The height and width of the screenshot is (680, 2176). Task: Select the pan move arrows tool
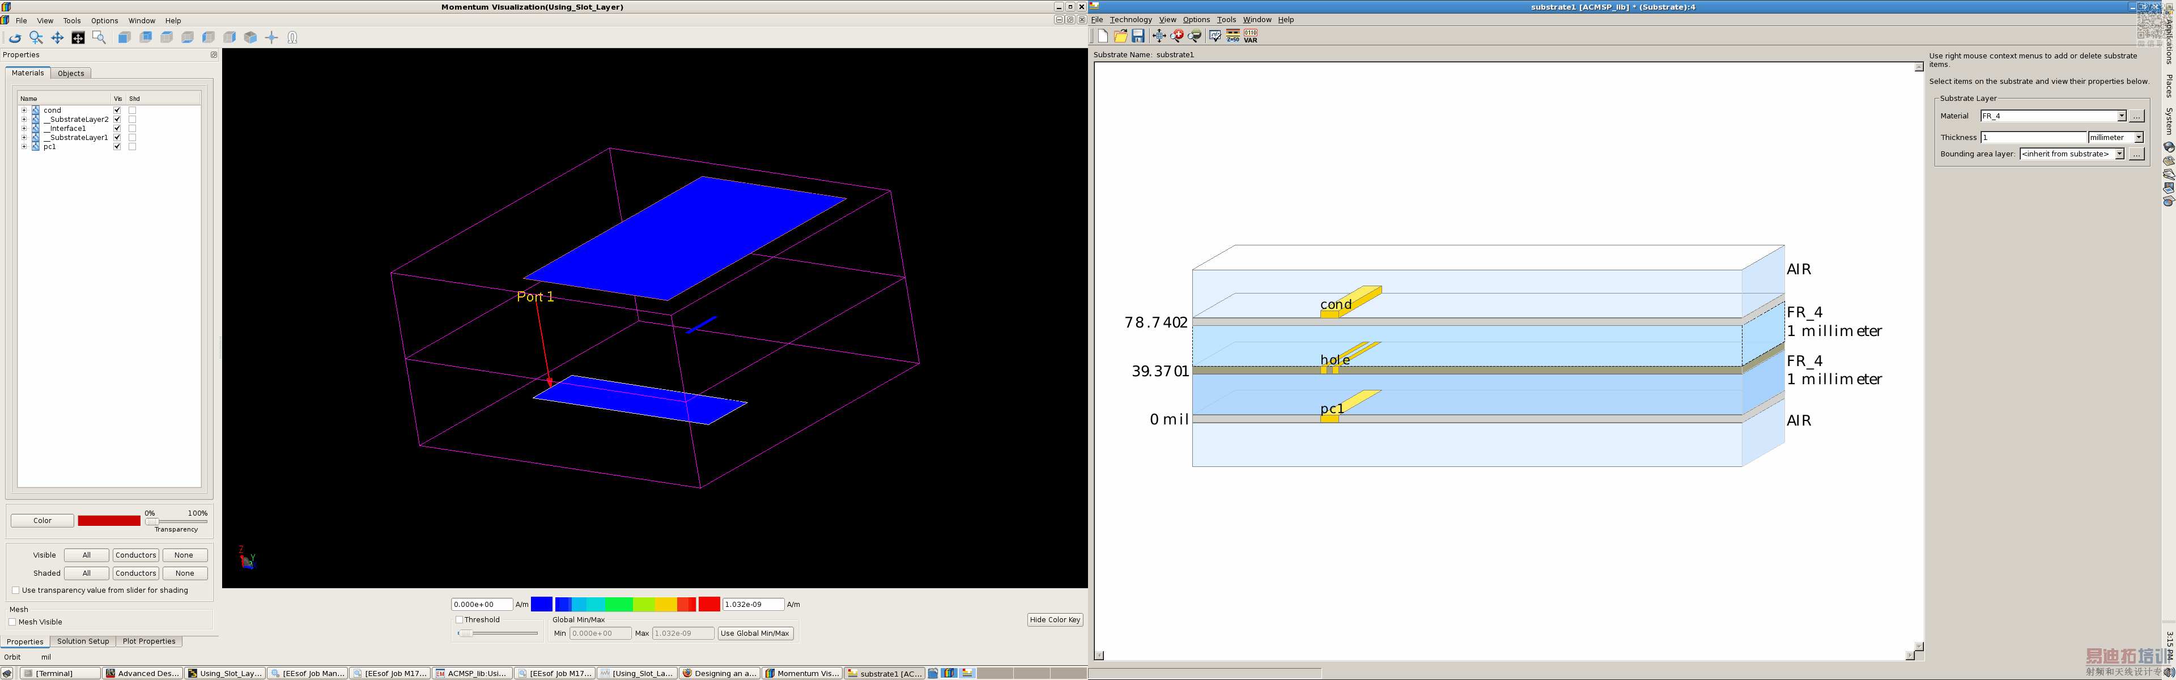tap(57, 37)
